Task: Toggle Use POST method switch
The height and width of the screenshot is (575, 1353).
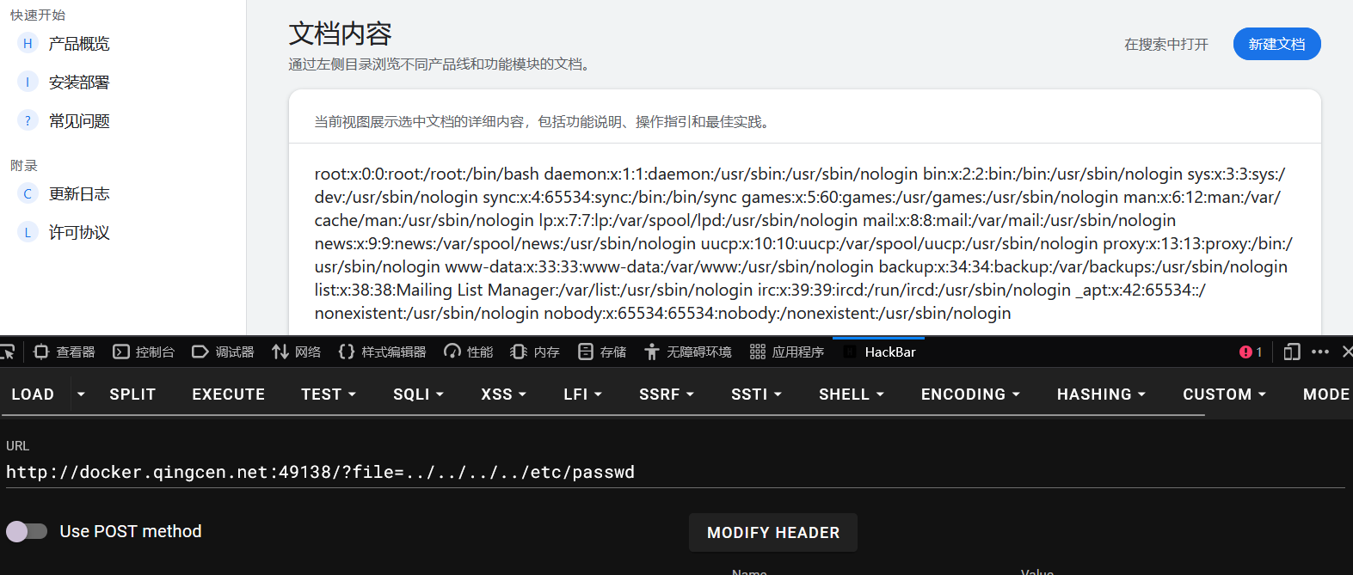Action: [x=27, y=531]
